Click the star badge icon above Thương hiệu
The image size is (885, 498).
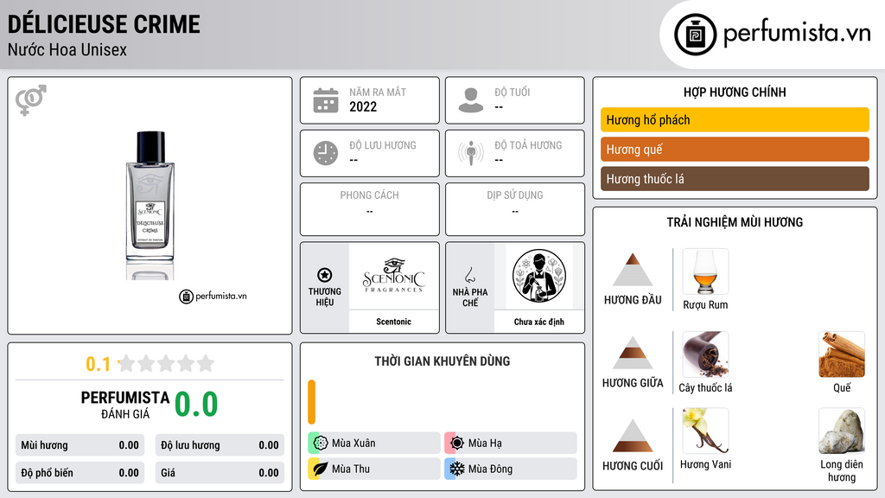325,275
